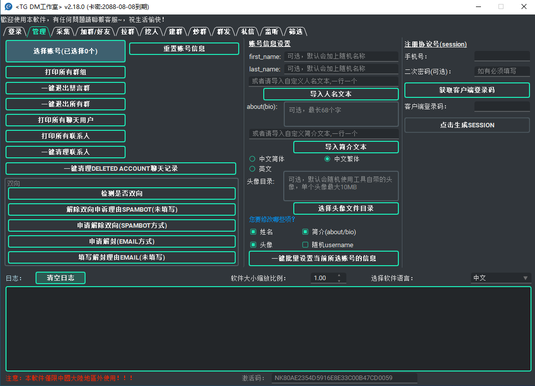Screen dimensions: 535x386
Task: Focus the 头像目录 text area
Action: 341,186
